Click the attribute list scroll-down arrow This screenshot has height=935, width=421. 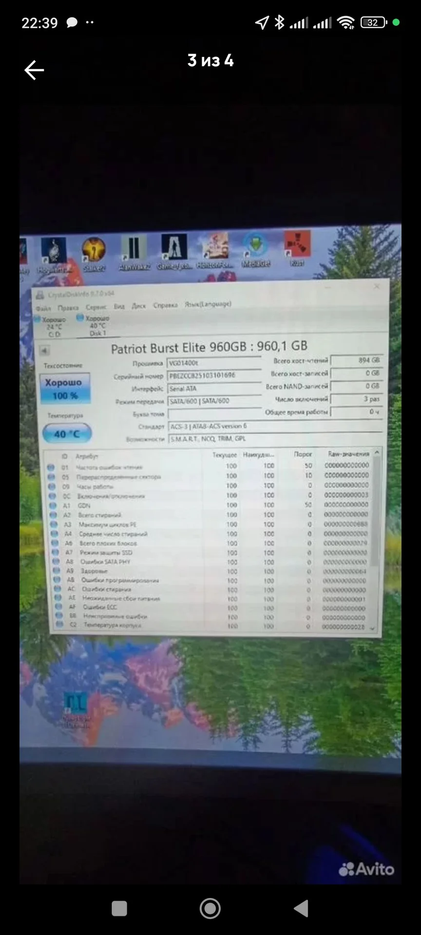point(373,628)
